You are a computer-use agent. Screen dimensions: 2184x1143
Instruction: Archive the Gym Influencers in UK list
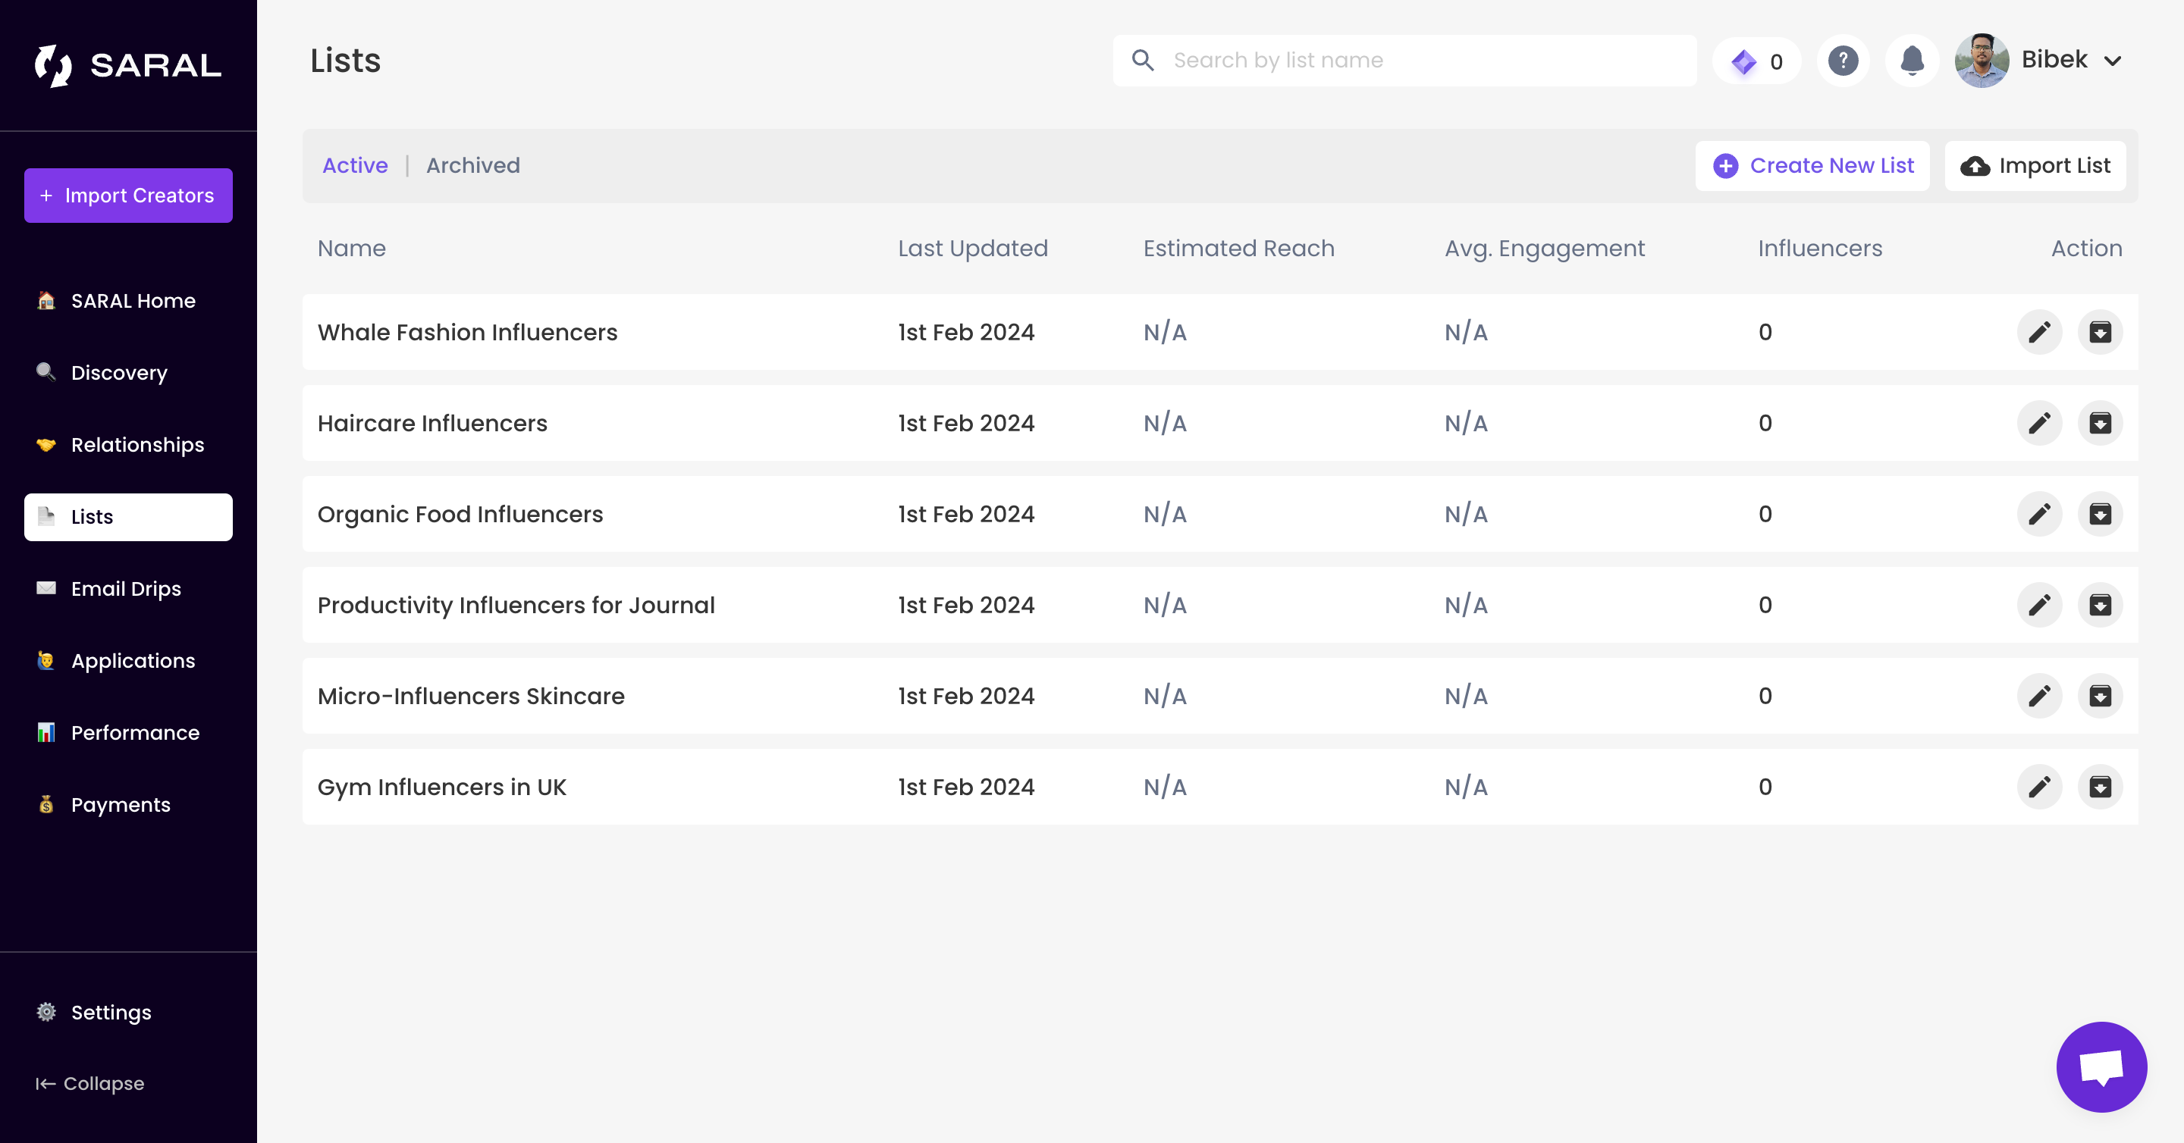point(2100,786)
